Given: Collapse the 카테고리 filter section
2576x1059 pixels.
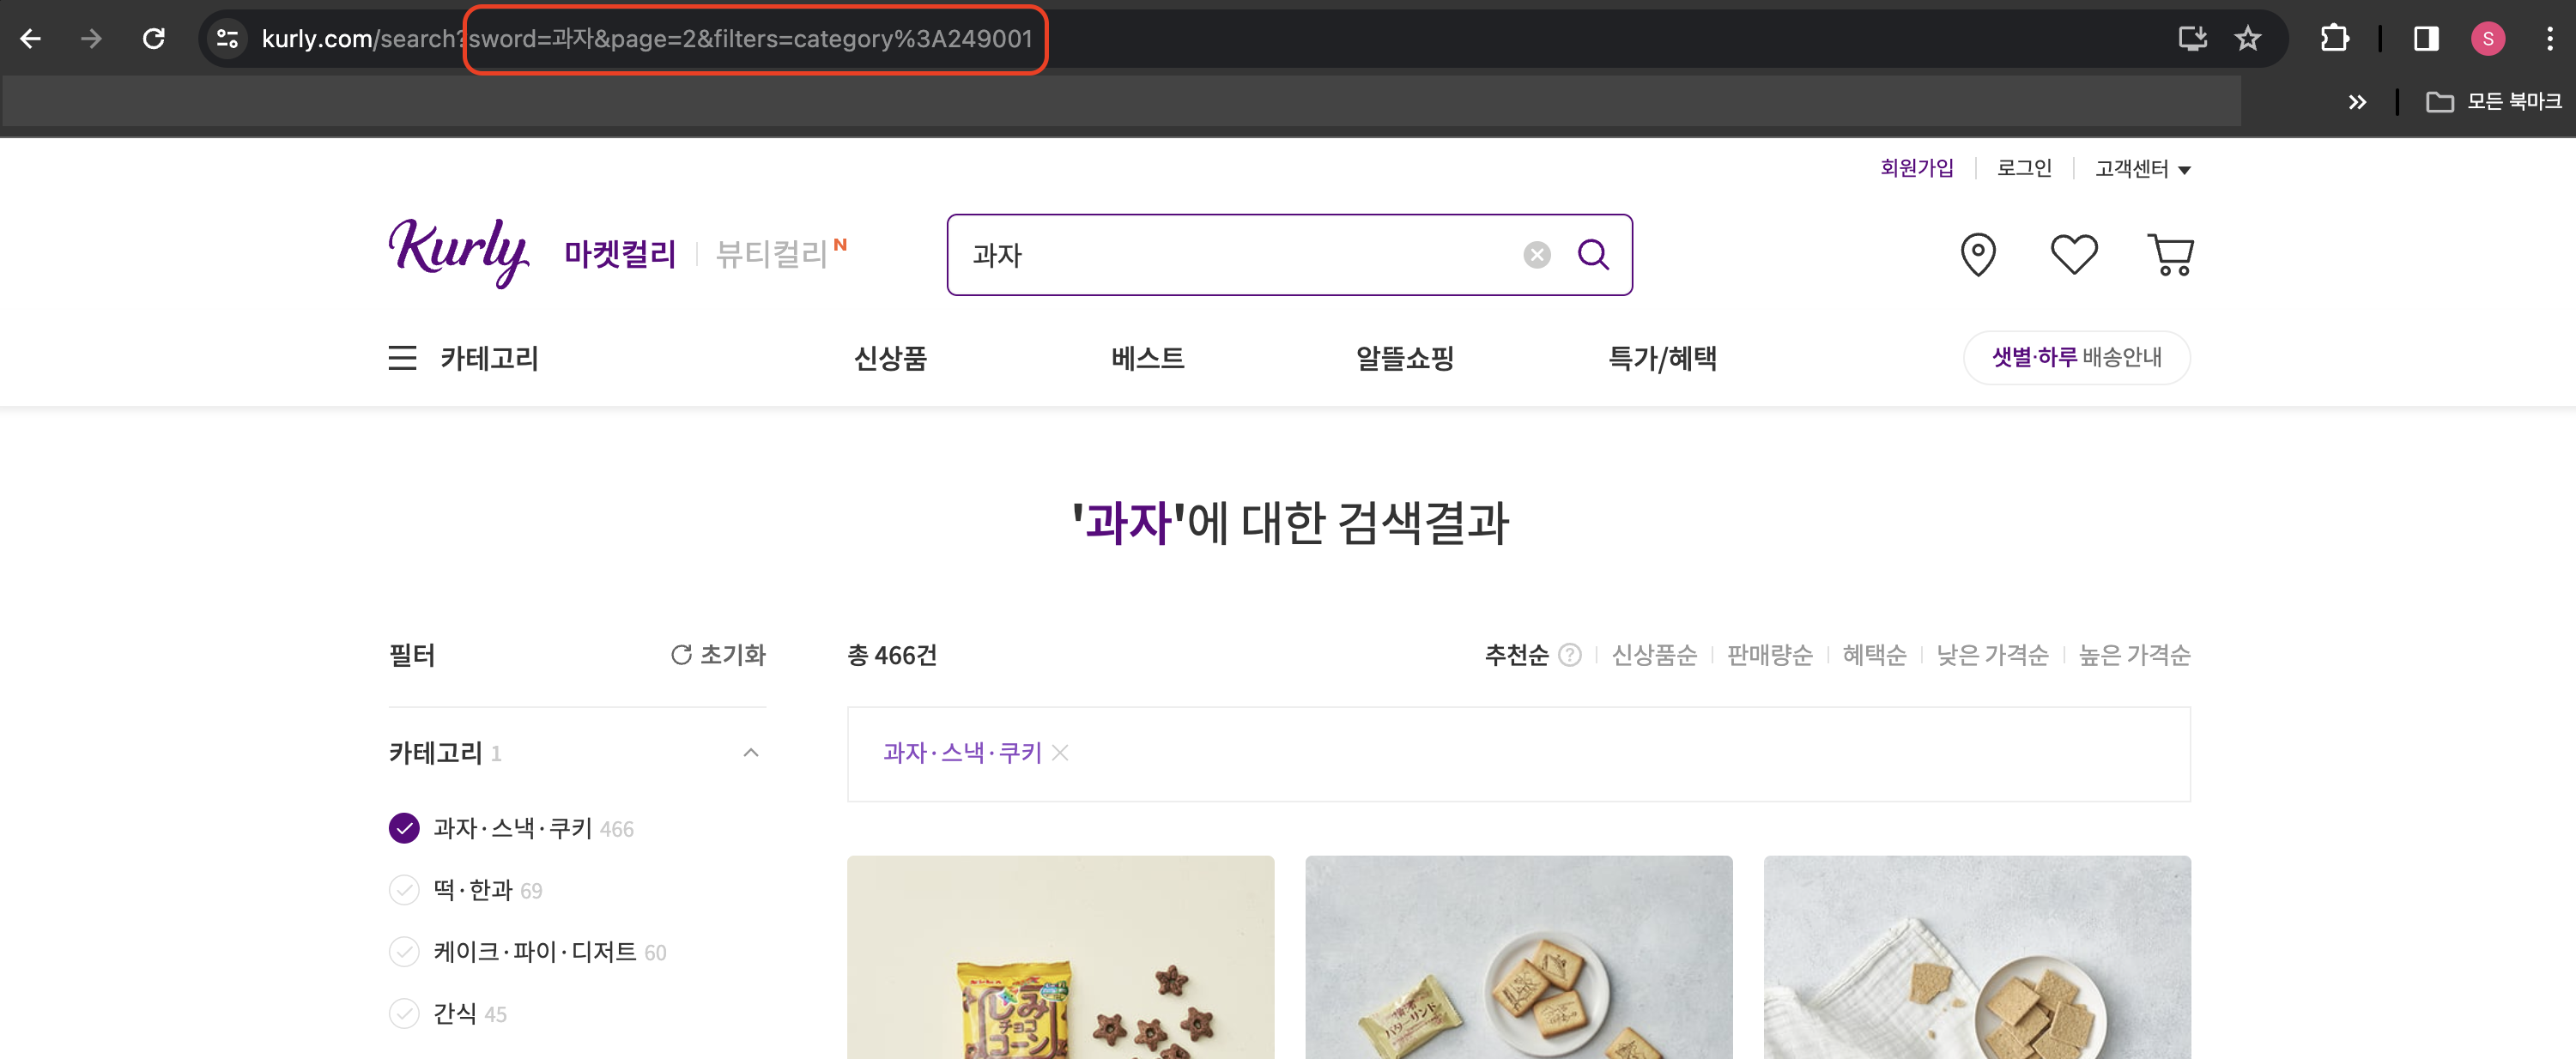Looking at the screenshot, I should [x=751, y=753].
